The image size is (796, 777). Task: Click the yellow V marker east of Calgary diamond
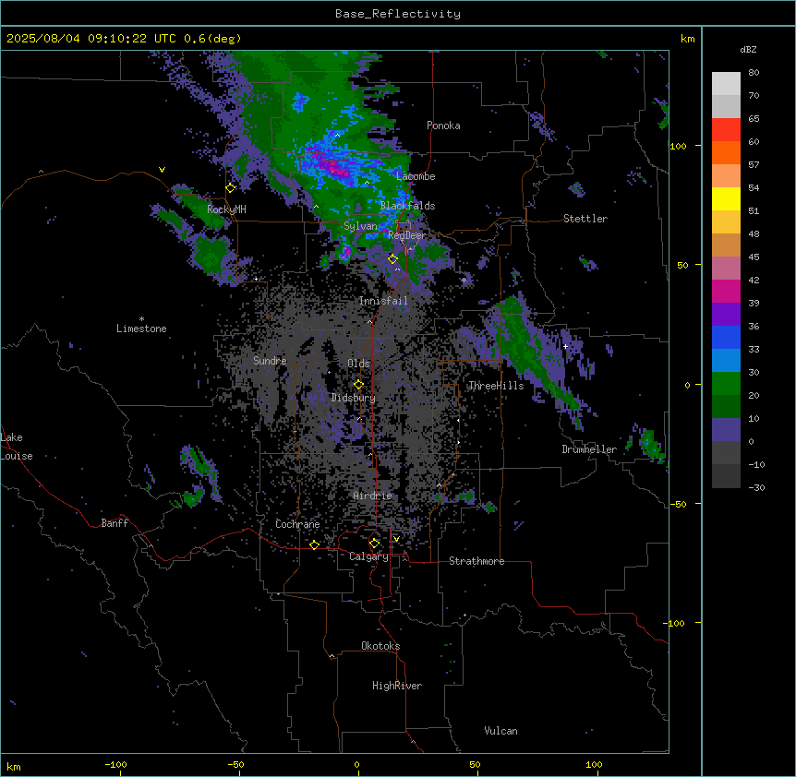pyautogui.click(x=396, y=539)
